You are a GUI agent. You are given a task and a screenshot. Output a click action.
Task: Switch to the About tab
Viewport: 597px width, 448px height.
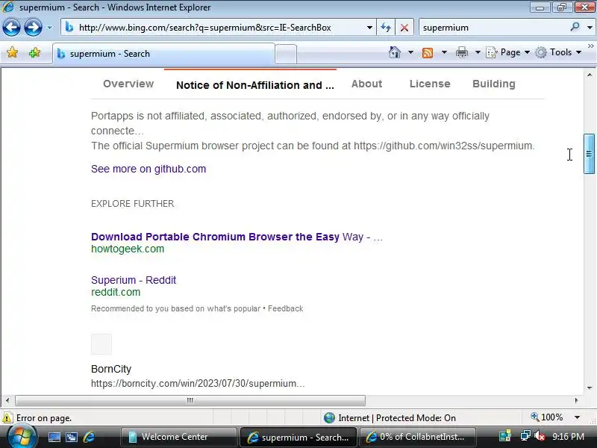(366, 84)
